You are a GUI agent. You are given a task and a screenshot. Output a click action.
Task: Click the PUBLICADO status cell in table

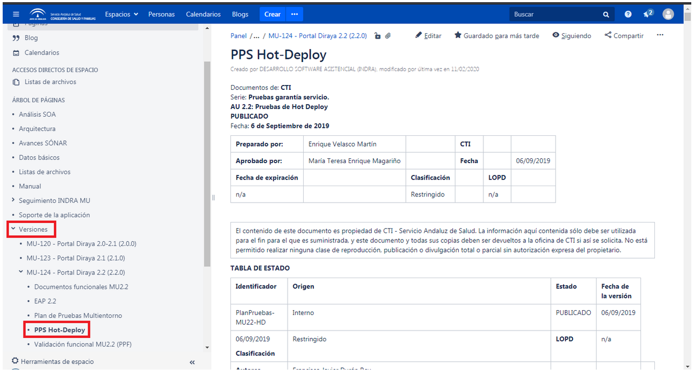click(x=574, y=318)
